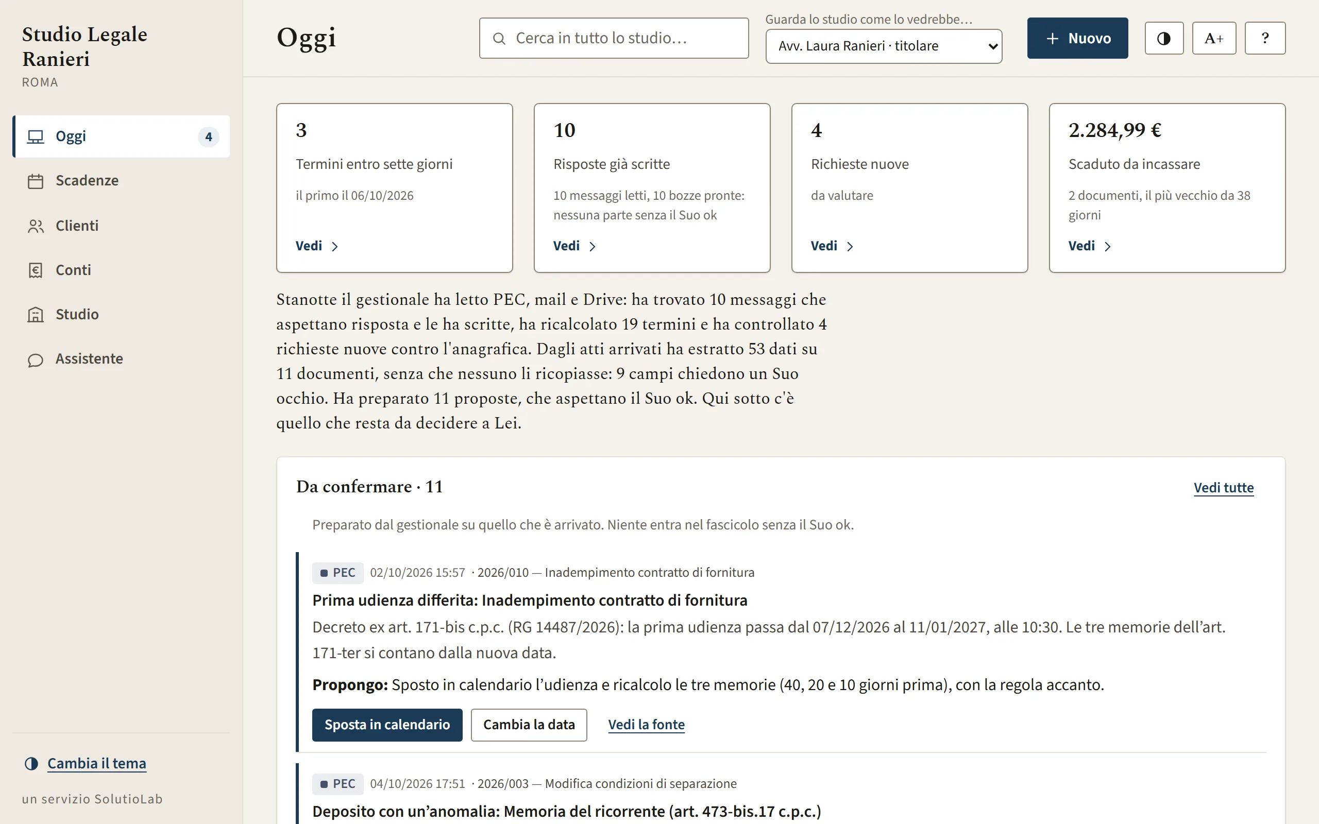Open the Assistente chat section
1319x824 pixels.
pos(121,358)
